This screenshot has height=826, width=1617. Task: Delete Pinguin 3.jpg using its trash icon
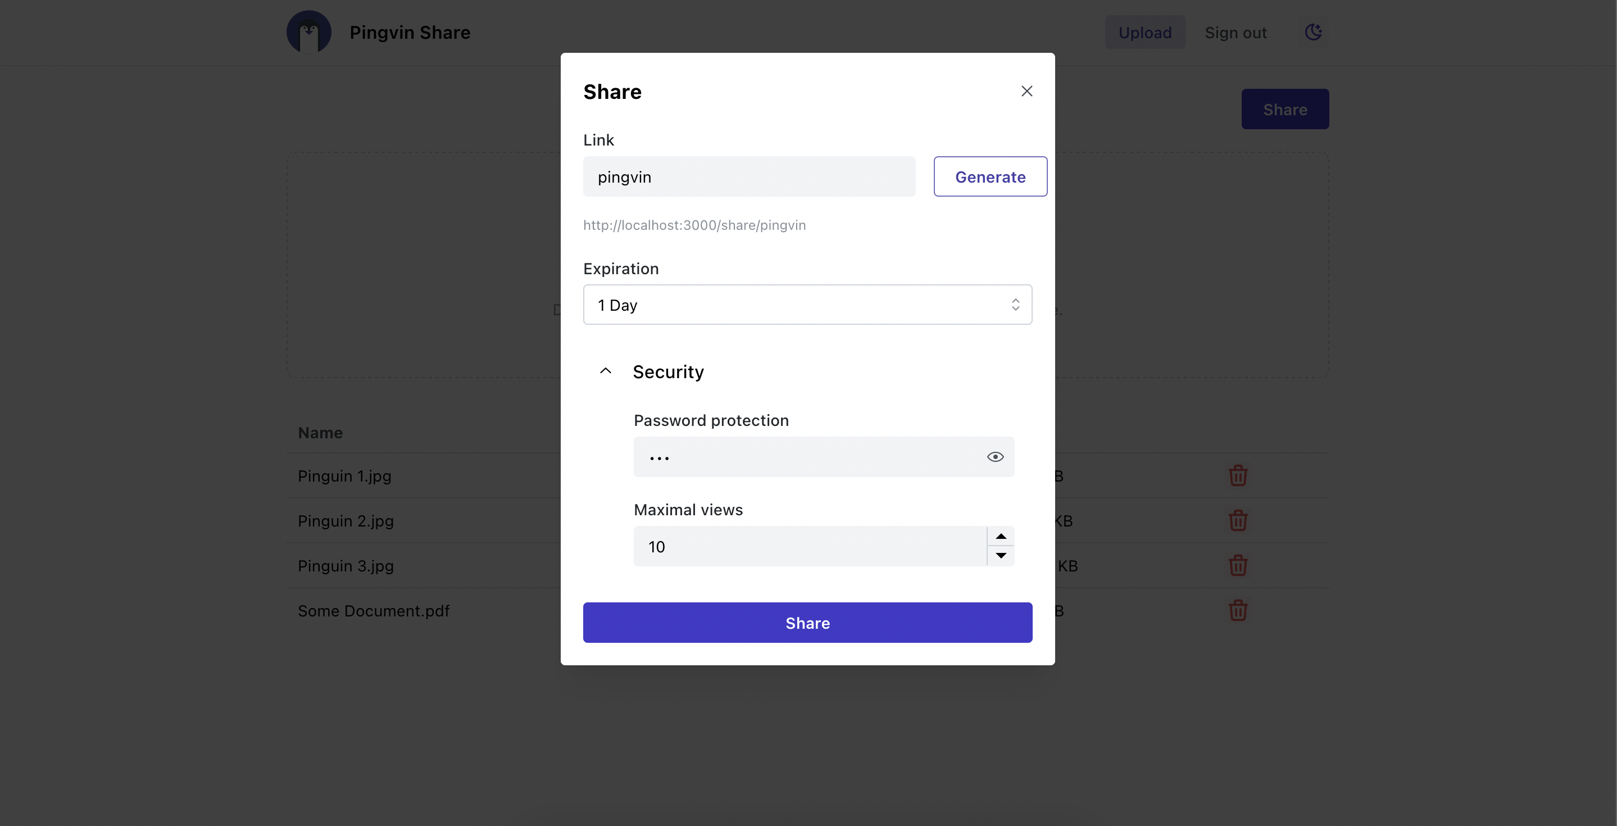(1237, 565)
